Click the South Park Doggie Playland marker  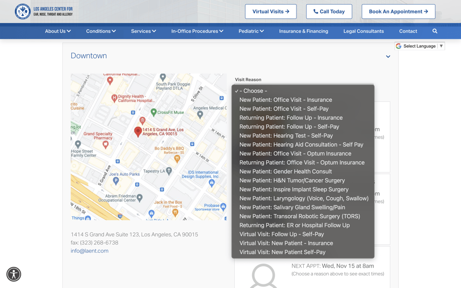pyautogui.click(x=163, y=77)
